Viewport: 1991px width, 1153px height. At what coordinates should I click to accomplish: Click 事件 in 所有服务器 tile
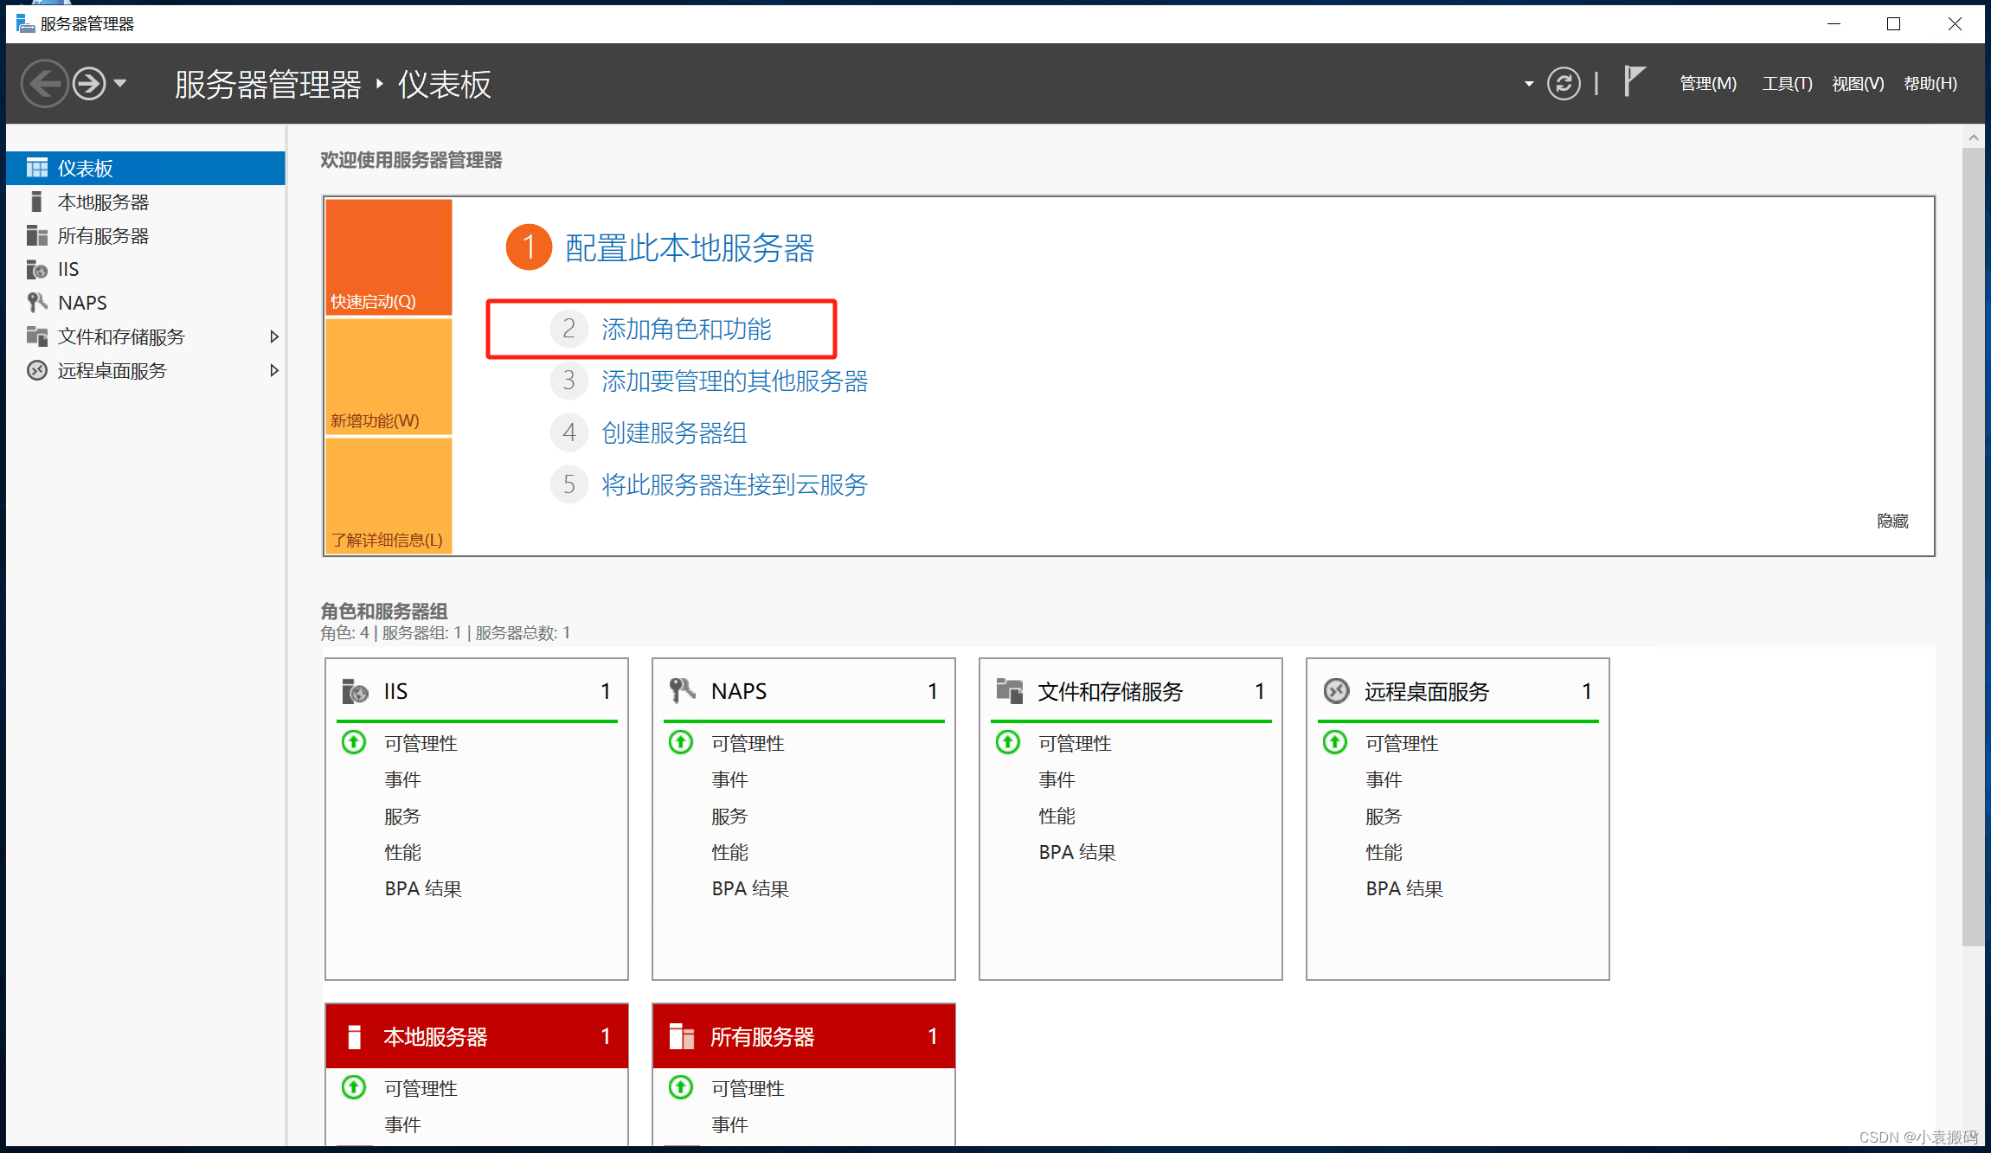pos(729,1124)
